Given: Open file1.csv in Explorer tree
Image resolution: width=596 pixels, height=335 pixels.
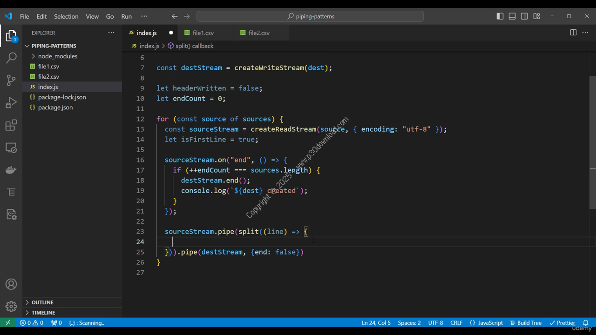Looking at the screenshot, I should [72, 66].
